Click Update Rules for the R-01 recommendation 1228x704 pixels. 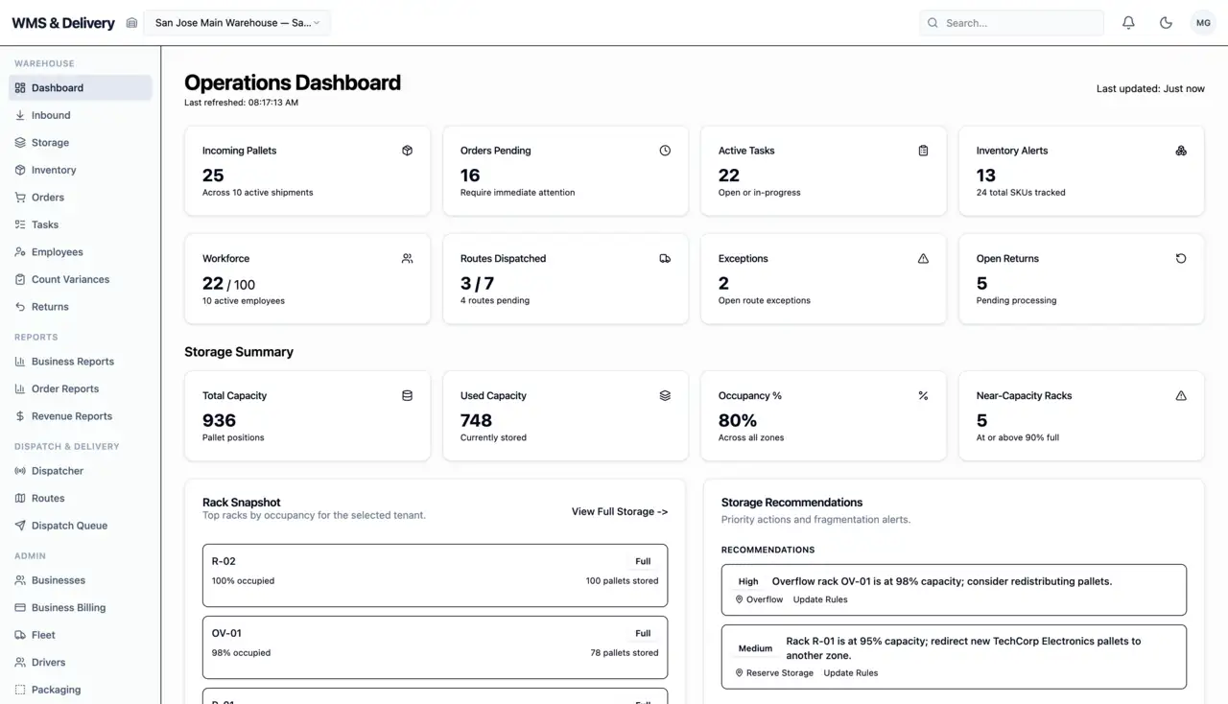click(851, 673)
